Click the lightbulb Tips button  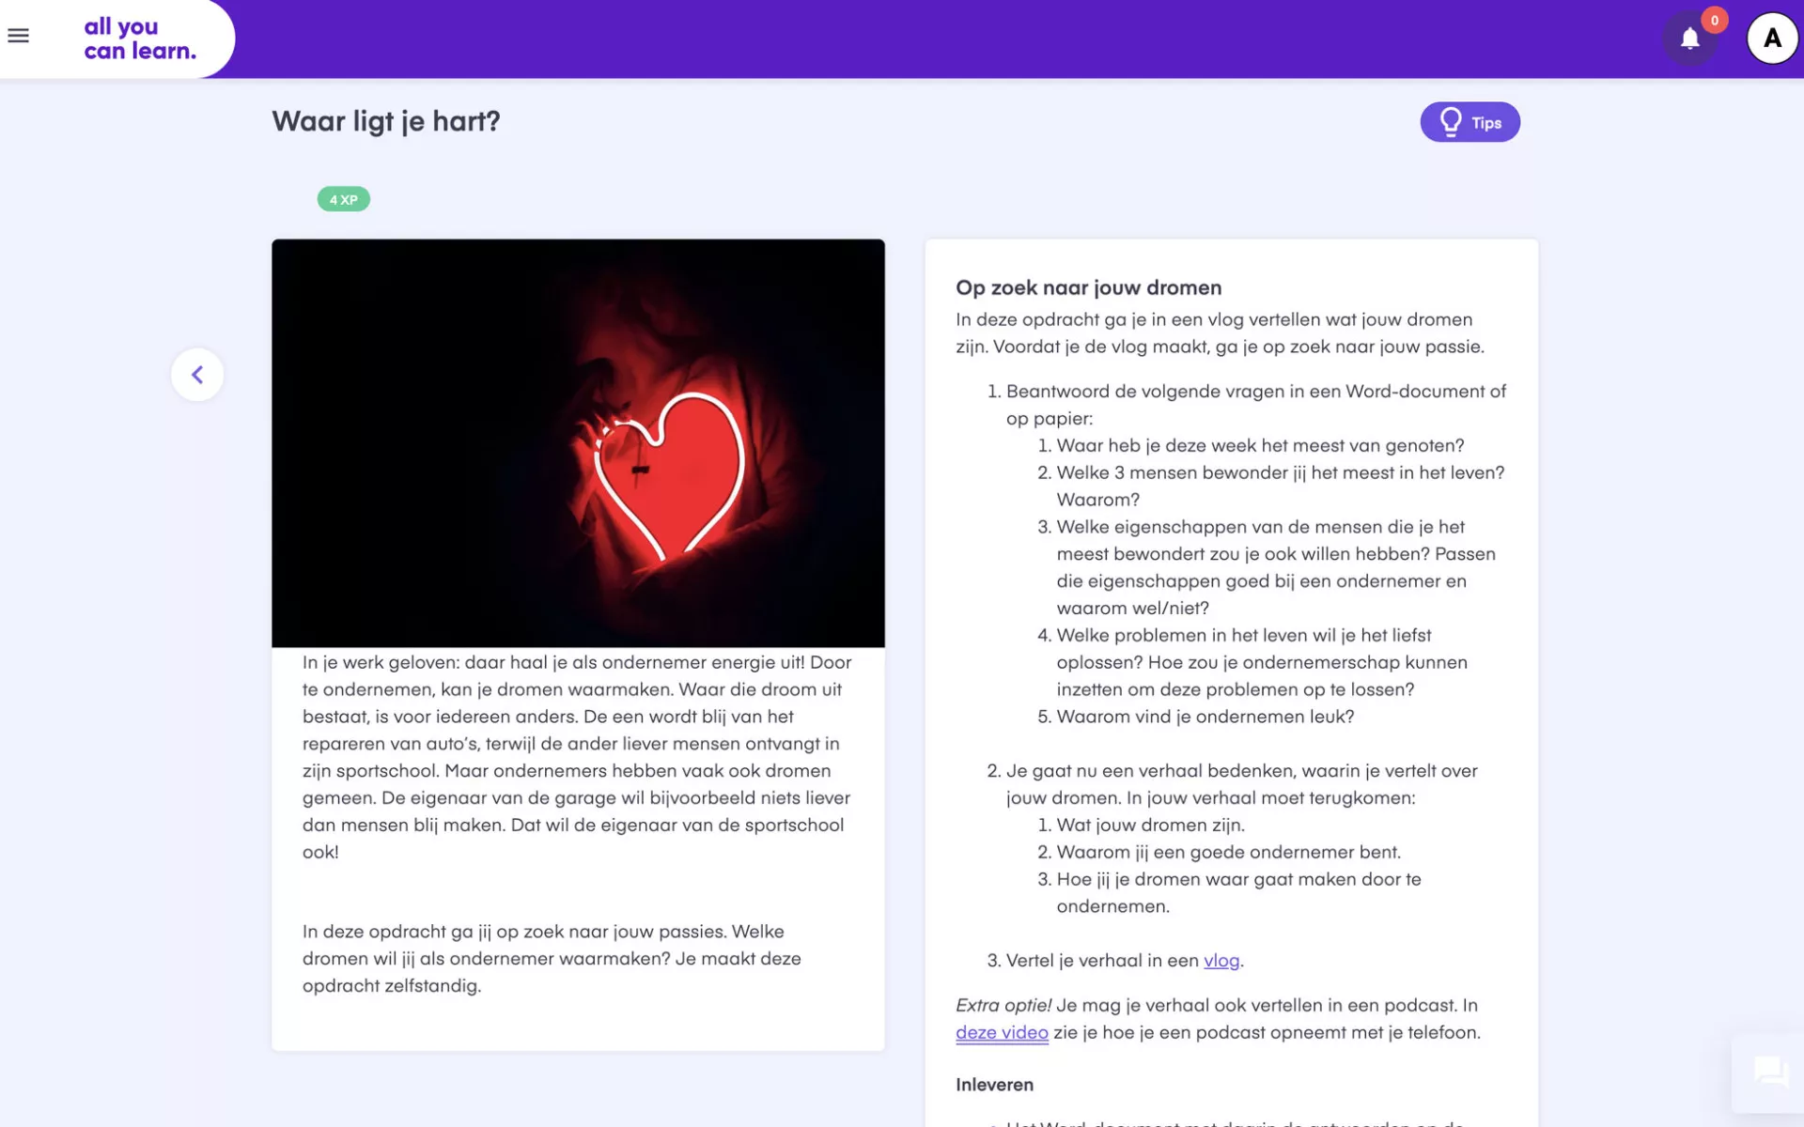[x=1470, y=122]
